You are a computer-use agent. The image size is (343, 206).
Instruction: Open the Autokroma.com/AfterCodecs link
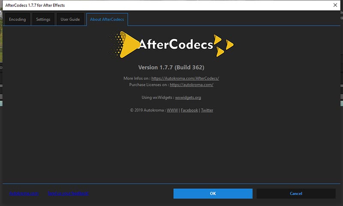[x=185, y=79]
